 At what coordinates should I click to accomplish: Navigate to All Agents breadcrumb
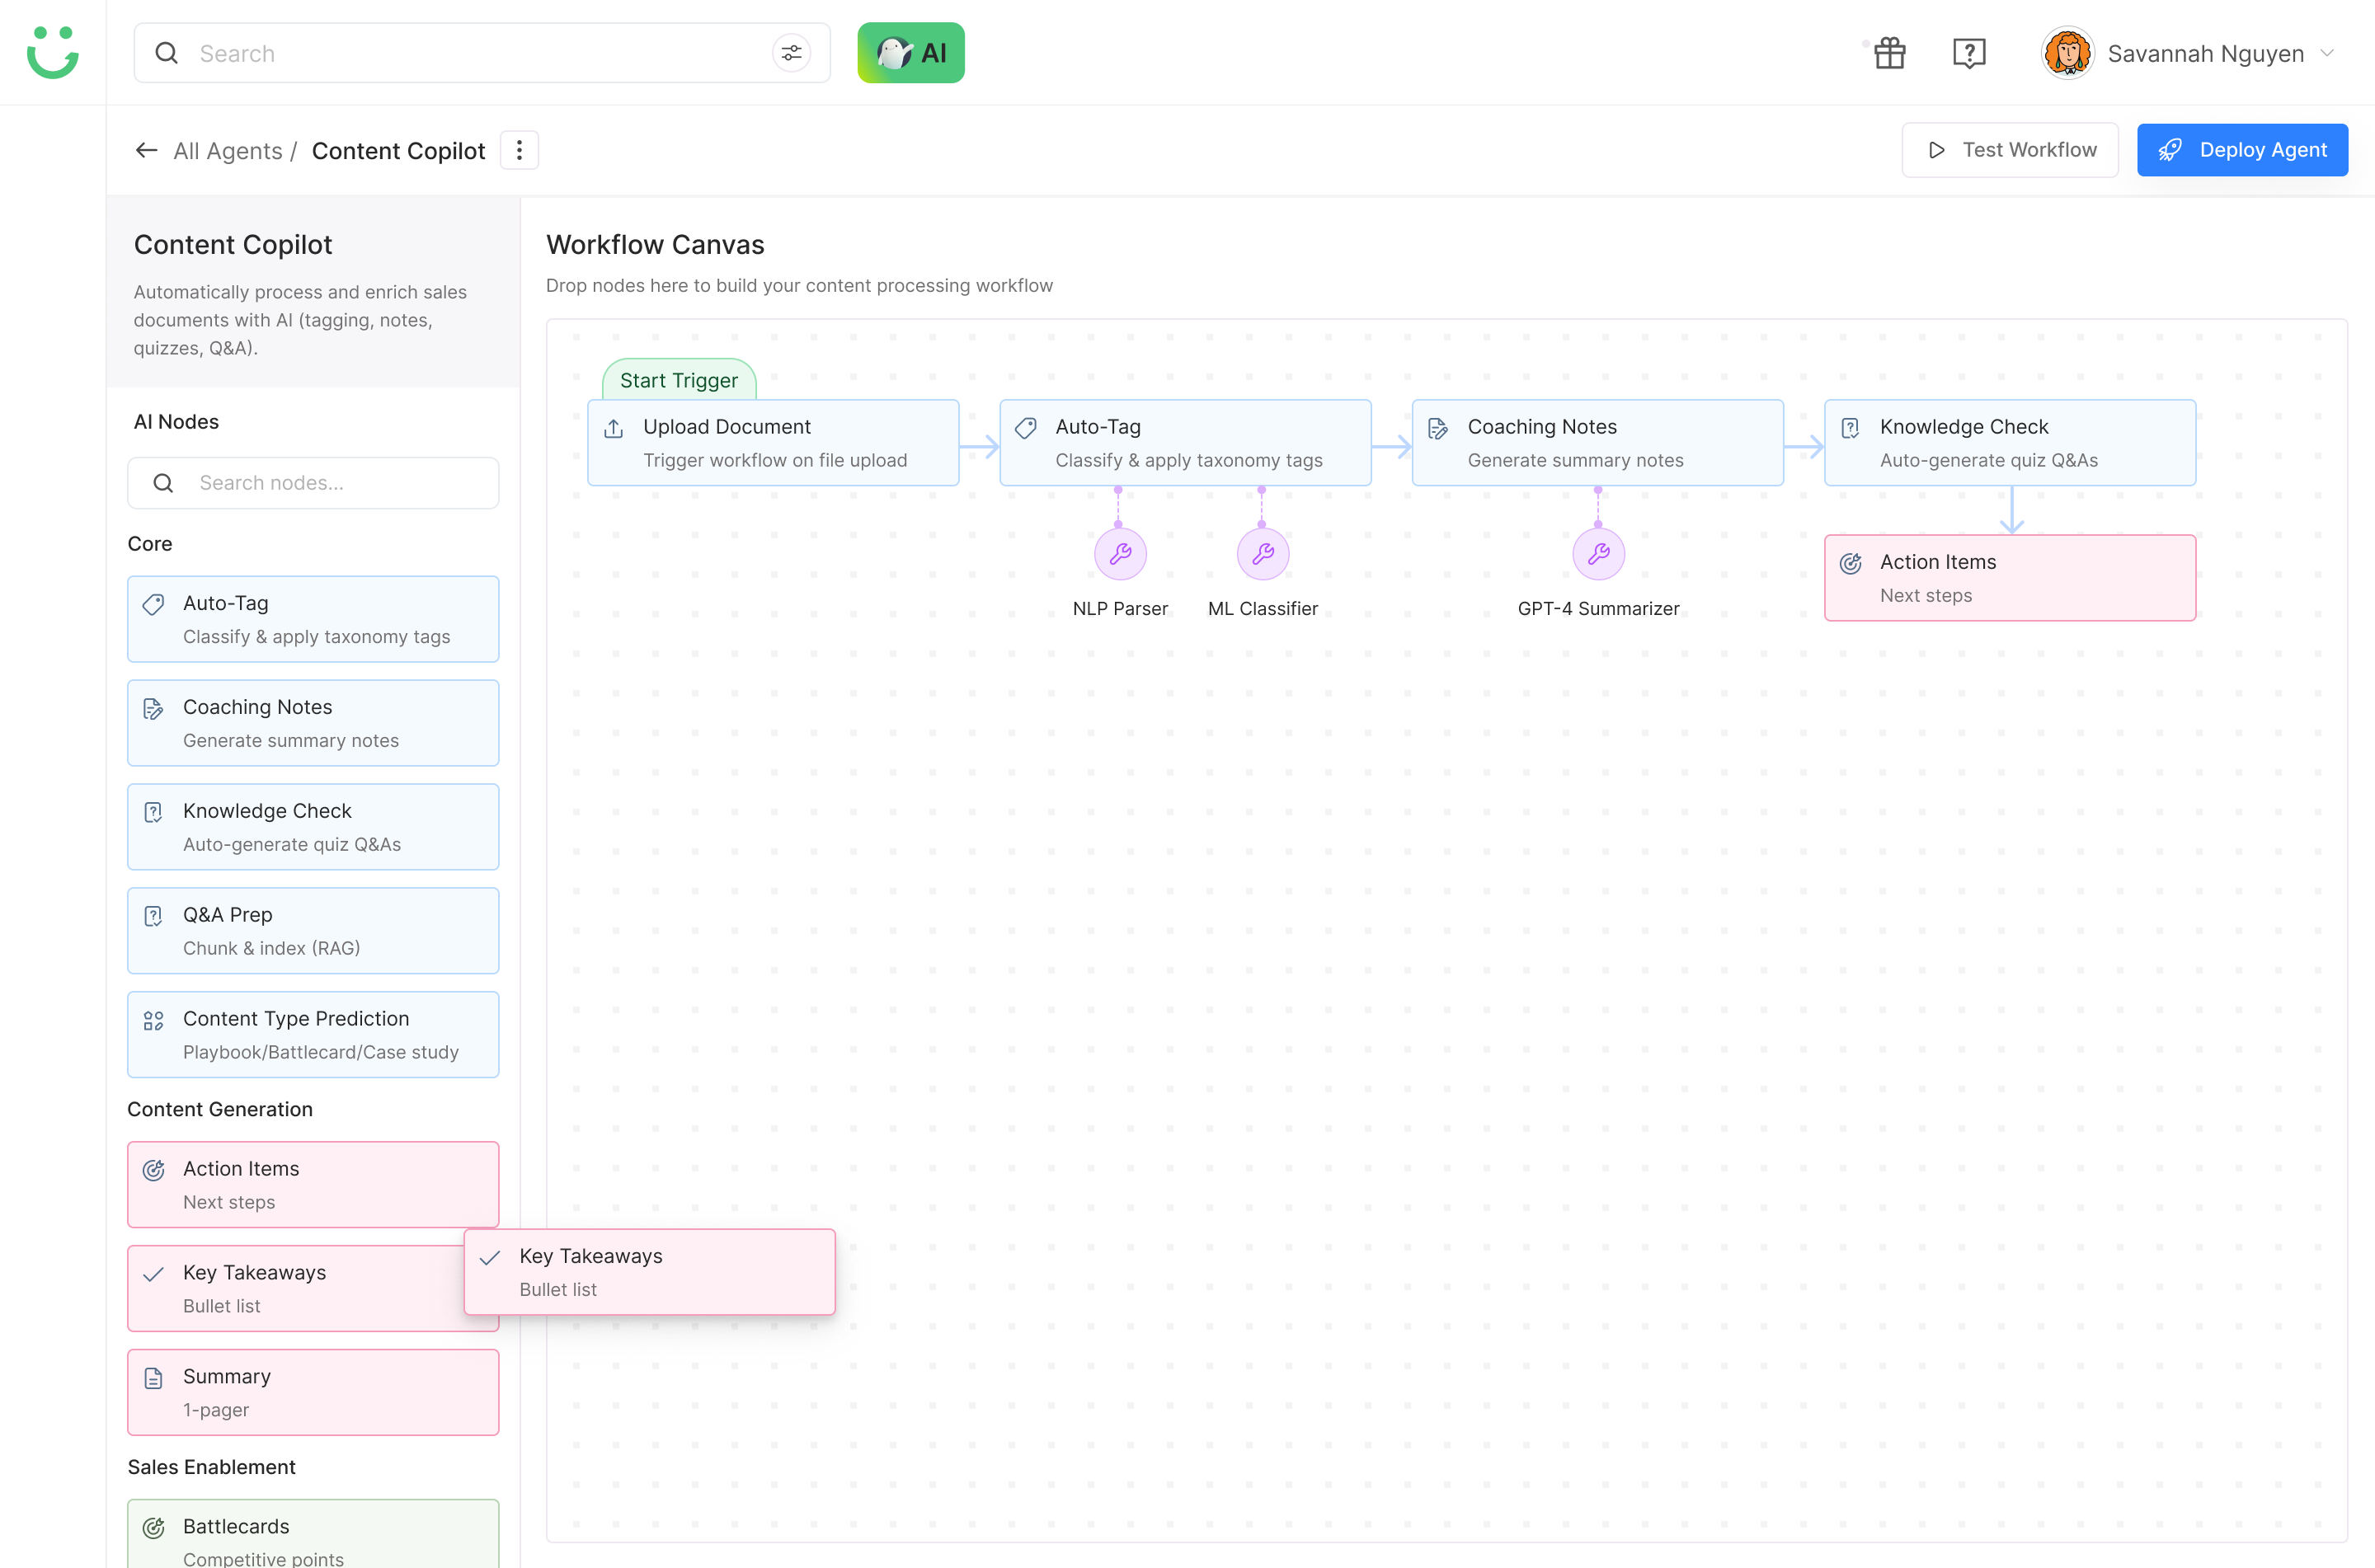pyautogui.click(x=228, y=151)
